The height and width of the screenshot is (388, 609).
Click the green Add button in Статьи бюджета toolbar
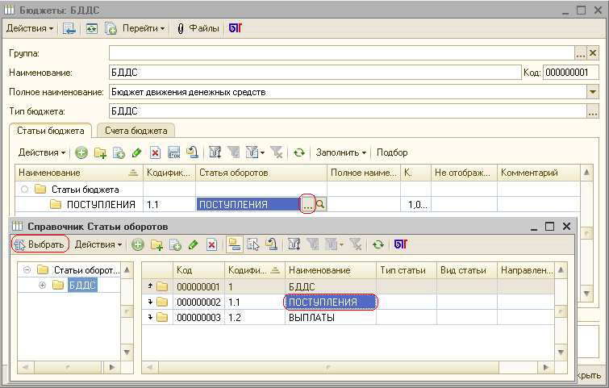81,152
